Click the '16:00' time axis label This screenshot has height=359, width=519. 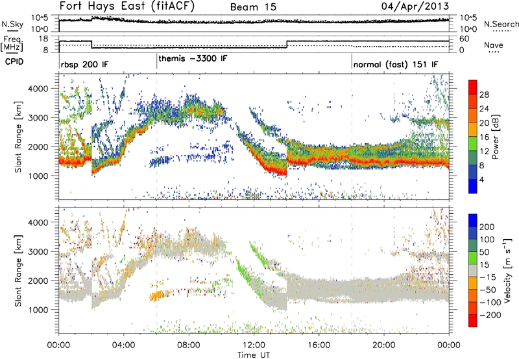[319, 345]
